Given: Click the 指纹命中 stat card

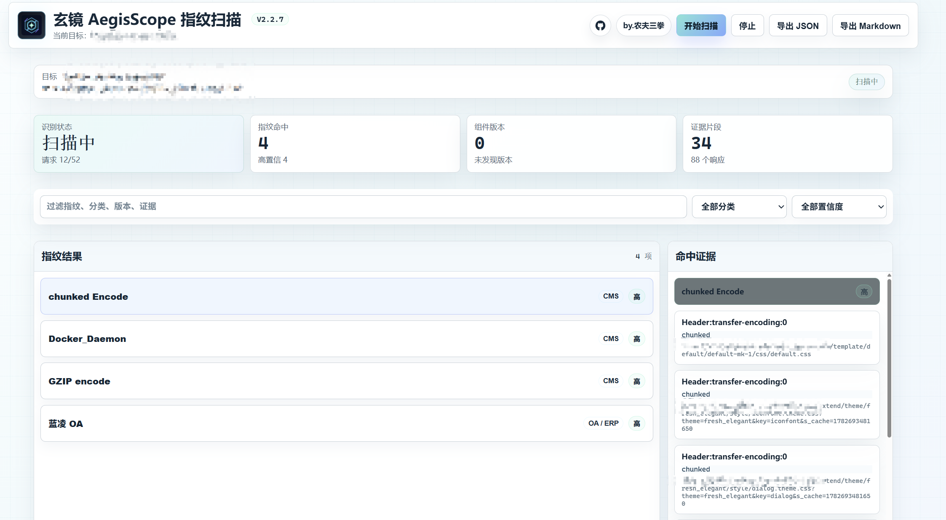Looking at the screenshot, I should [x=355, y=144].
